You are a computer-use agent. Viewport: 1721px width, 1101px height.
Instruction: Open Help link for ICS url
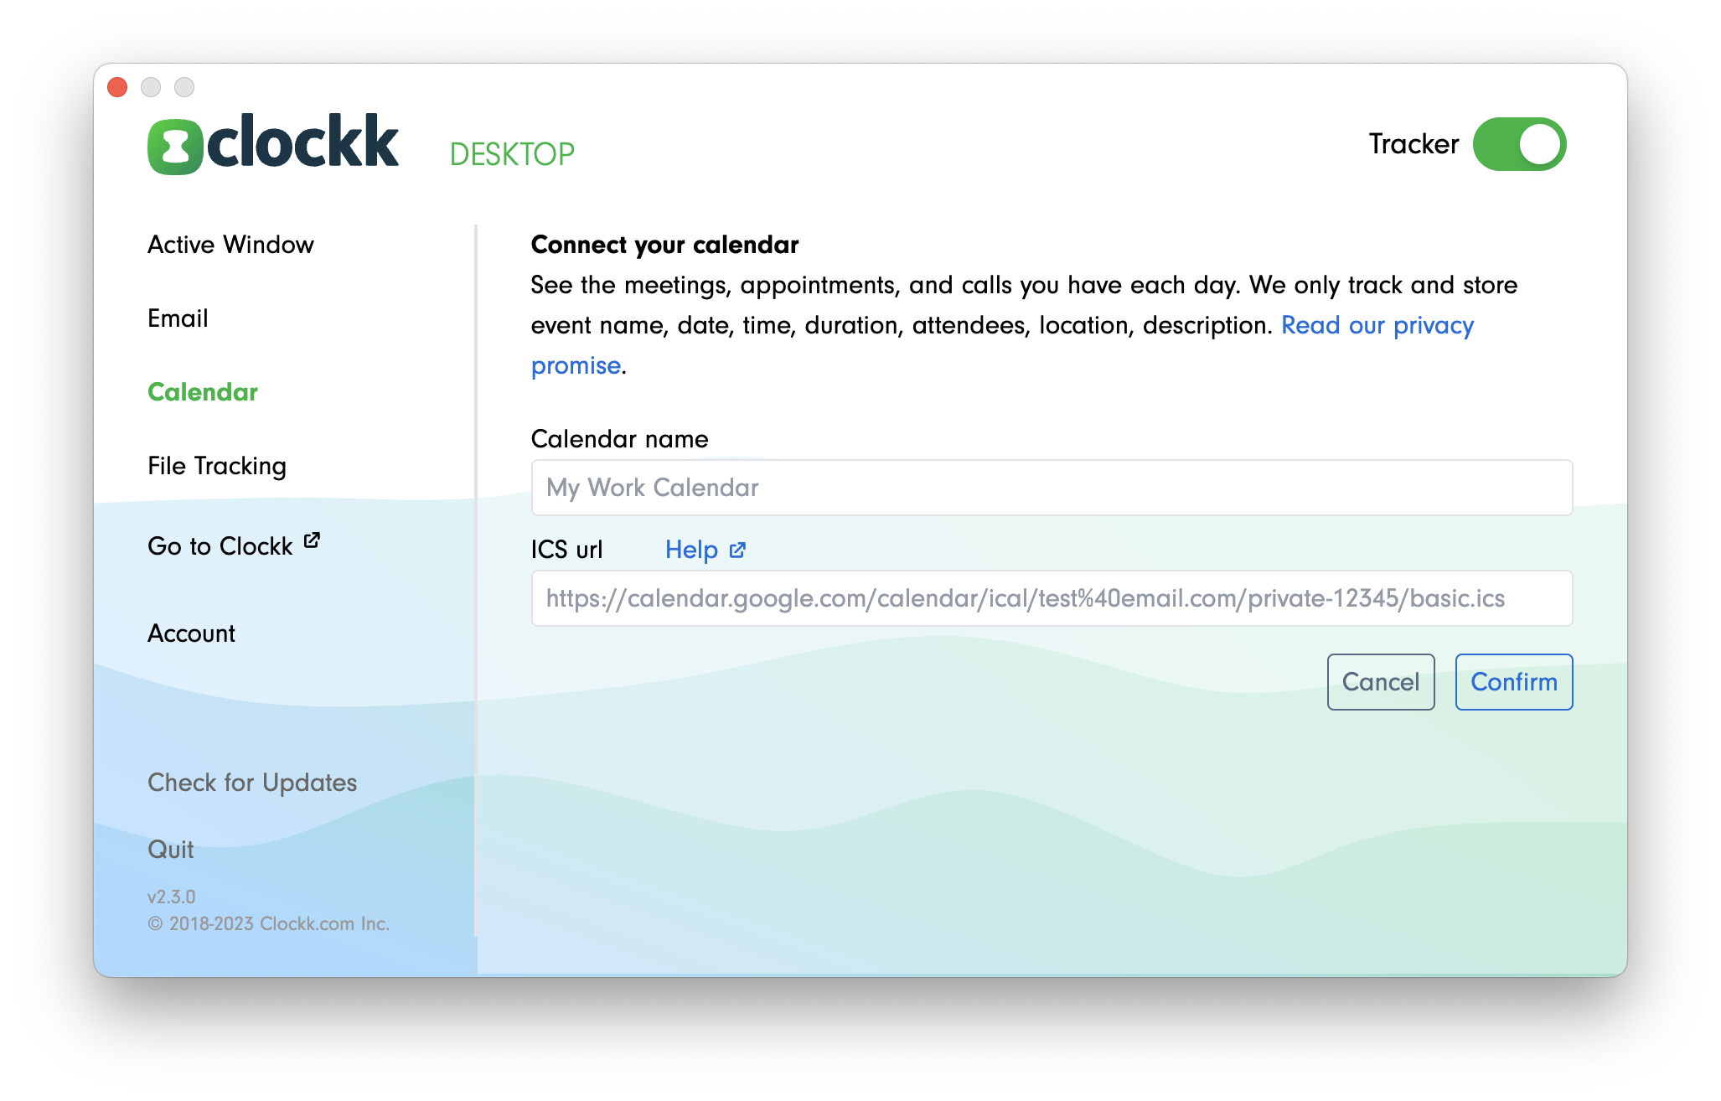pos(702,548)
